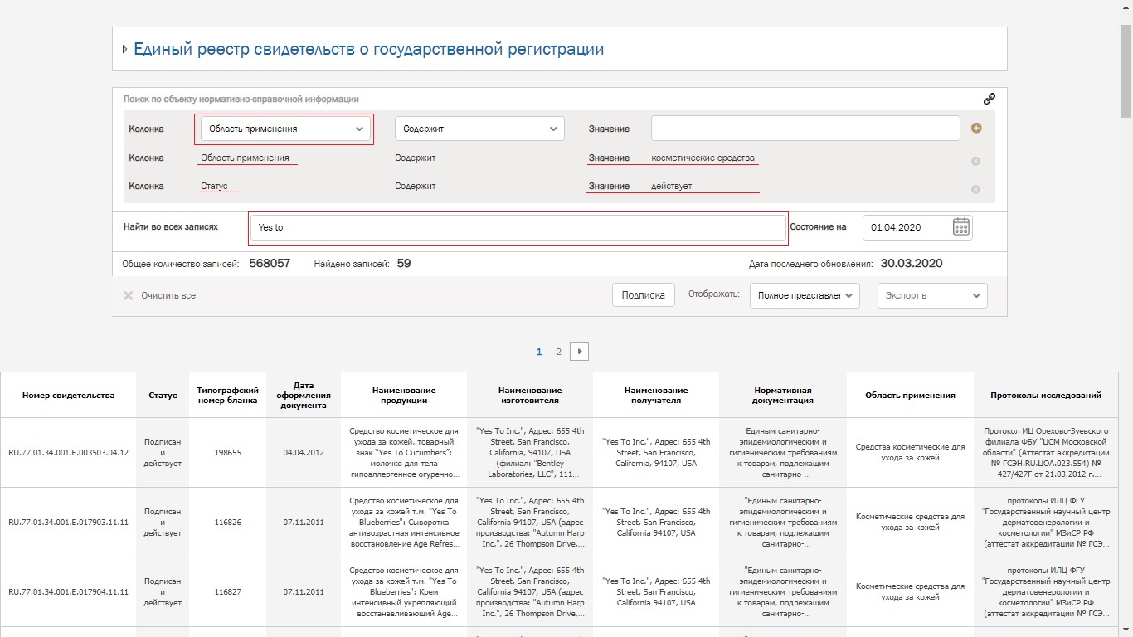Open the 'Содержит' condition dropdown

(x=479, y=129)
